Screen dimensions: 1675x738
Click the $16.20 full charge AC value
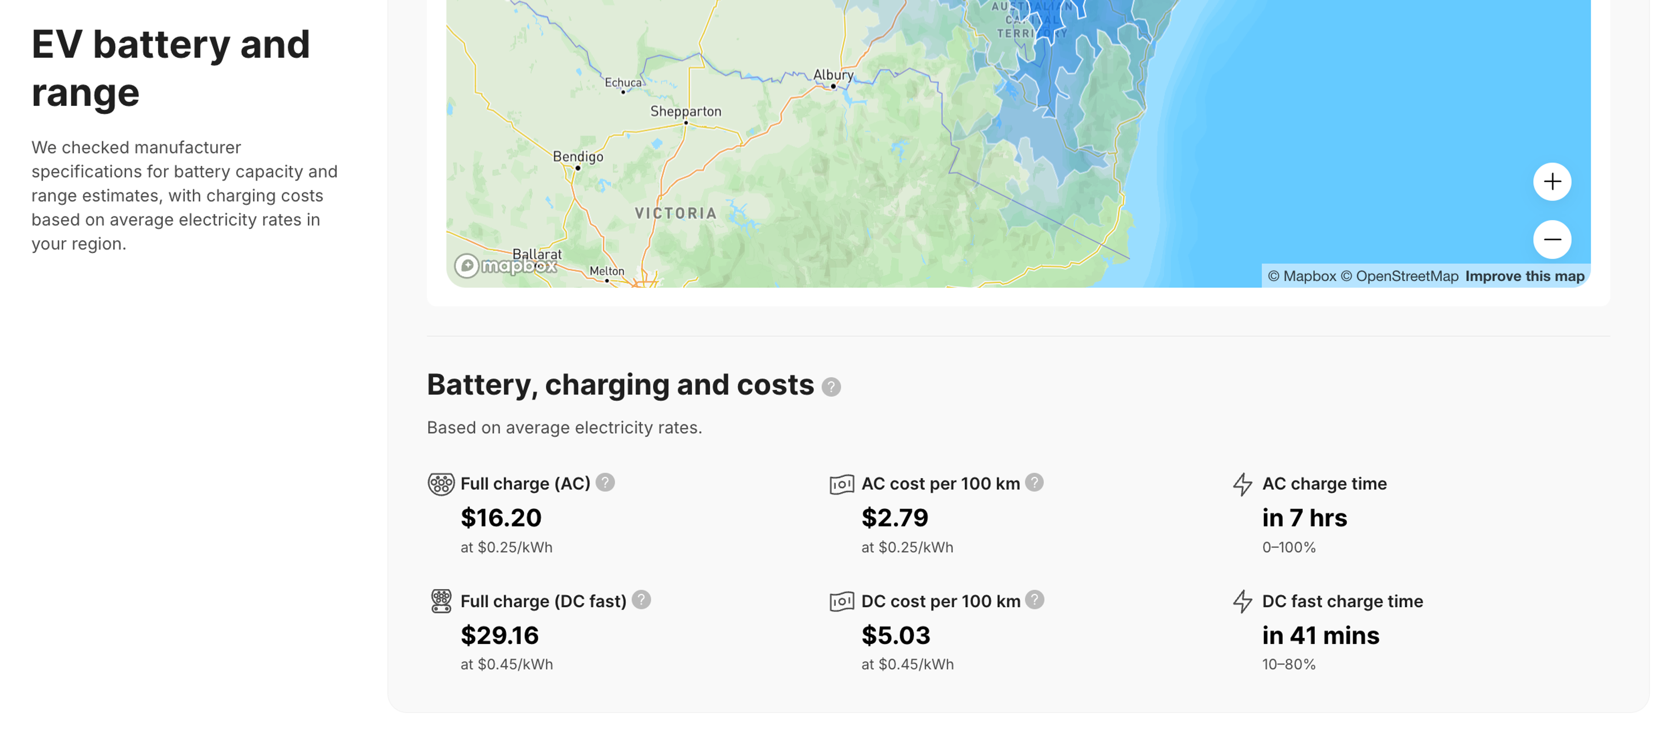[x=501, y=518]
